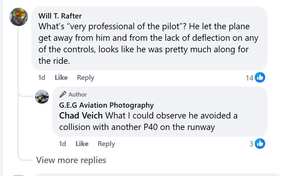Click the thumbs-up icon beside 14
Viewport: 281px width, 176px height.
[x=260, y=78]
